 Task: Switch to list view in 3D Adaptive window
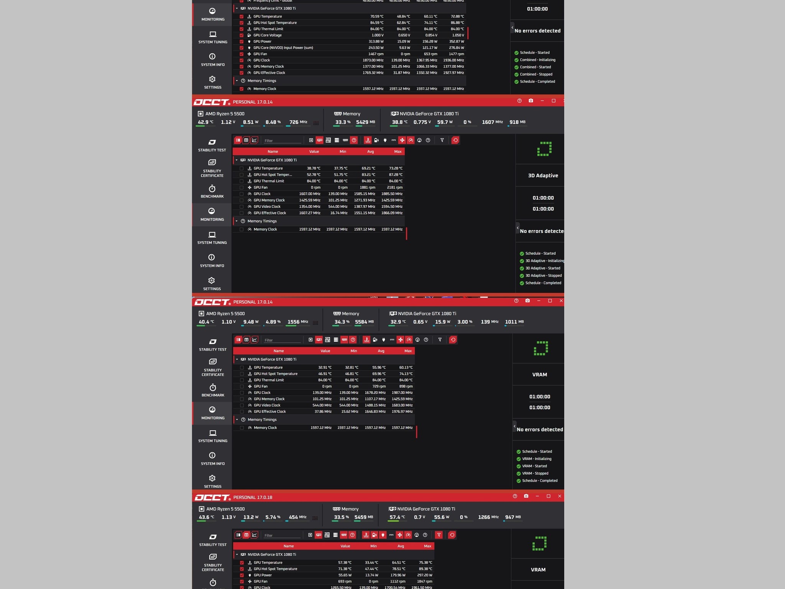coord(238,140)
